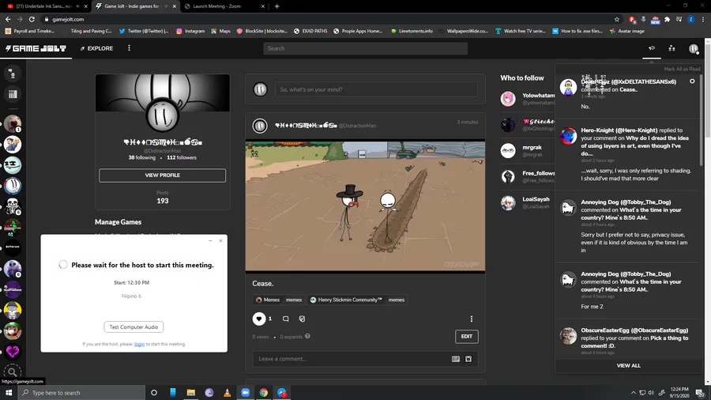Click the sidebar magnifier search communities icon
Viewport: 711px width, 400px height.
[12, 372]
